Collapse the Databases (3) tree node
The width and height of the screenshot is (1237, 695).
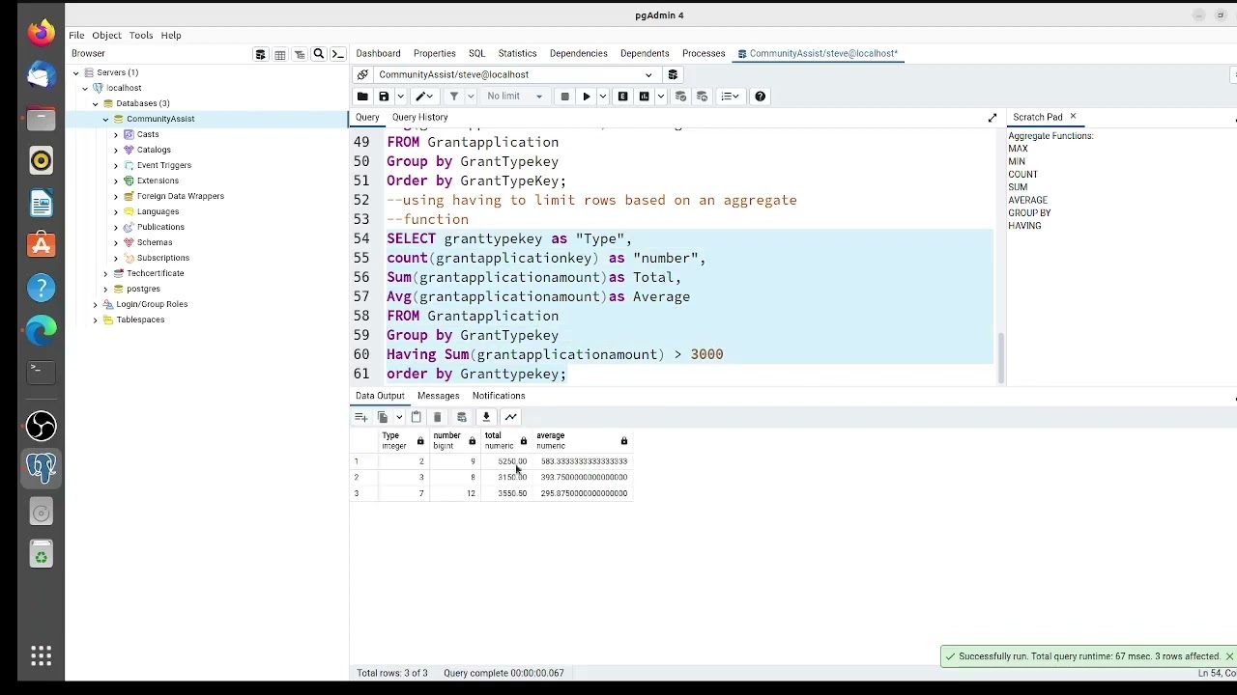(x=96, y=103)
